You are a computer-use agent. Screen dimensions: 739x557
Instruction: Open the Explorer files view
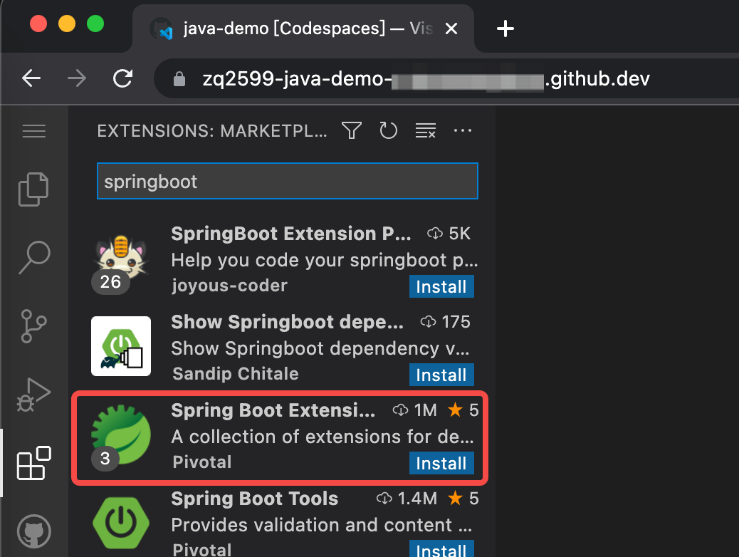click(33, 189)
